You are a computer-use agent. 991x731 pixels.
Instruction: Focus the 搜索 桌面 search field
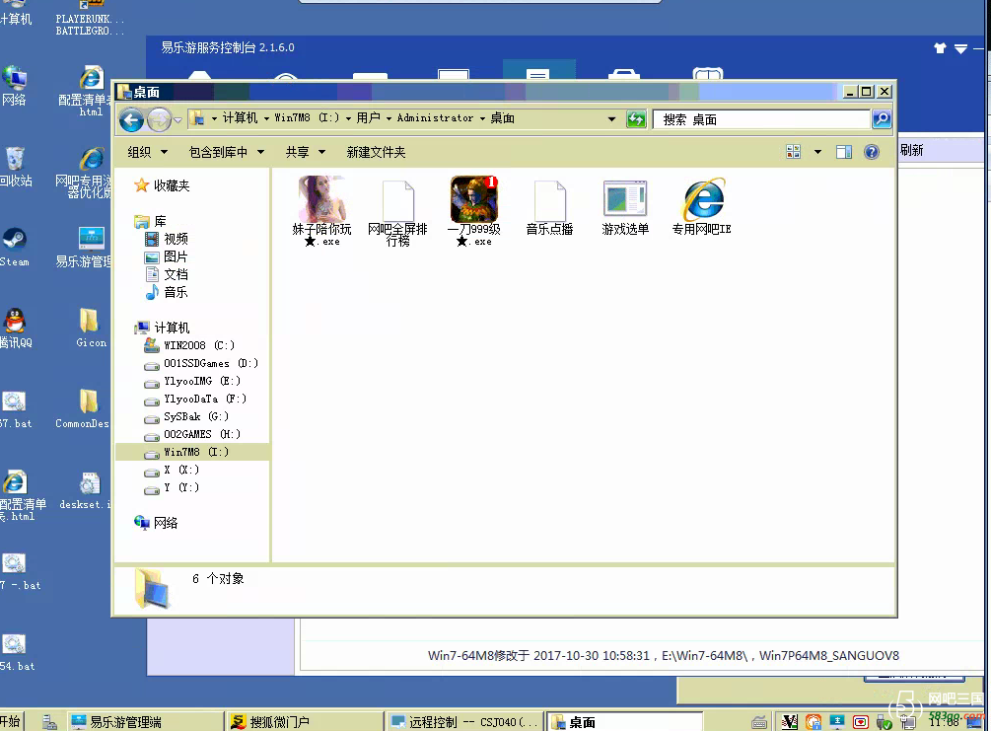click(761, 119)
